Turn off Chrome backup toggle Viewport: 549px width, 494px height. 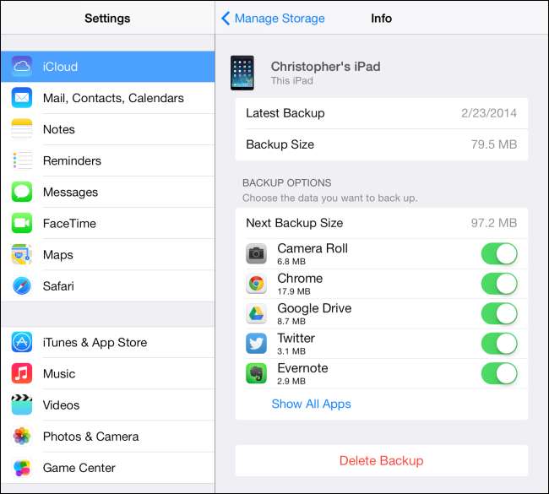pos(499,284)
